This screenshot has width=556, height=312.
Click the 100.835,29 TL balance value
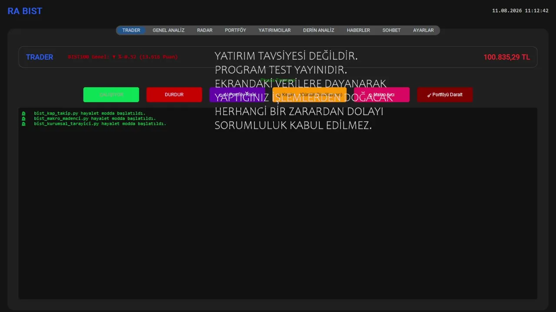506,57
